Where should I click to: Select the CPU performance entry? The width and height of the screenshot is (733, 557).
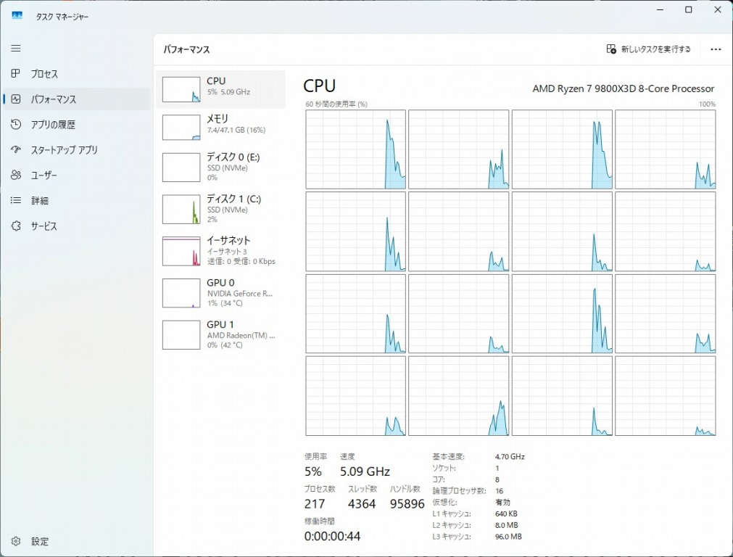(x=221, y=88)
